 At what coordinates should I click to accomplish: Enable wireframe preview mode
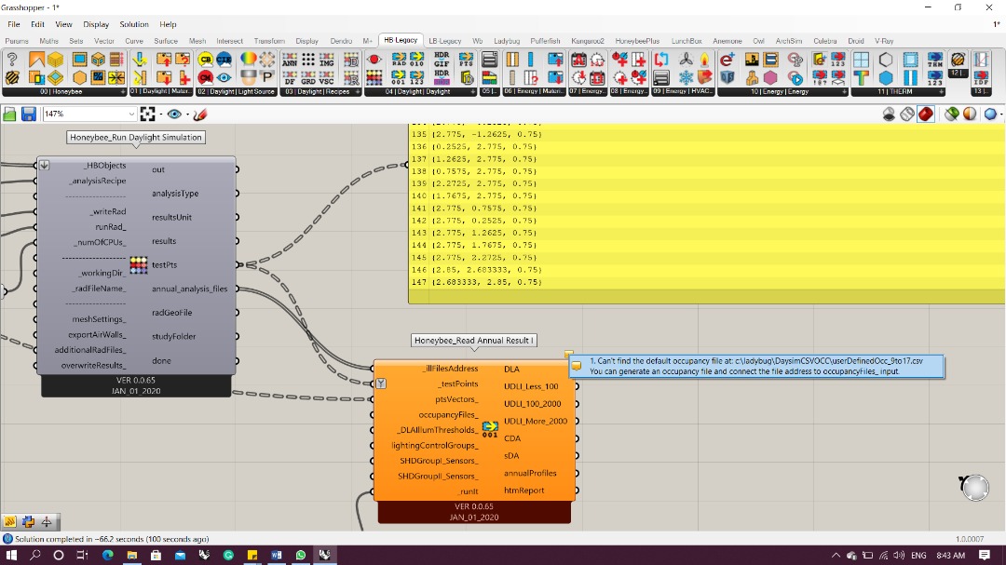click(x=907, y=114)
